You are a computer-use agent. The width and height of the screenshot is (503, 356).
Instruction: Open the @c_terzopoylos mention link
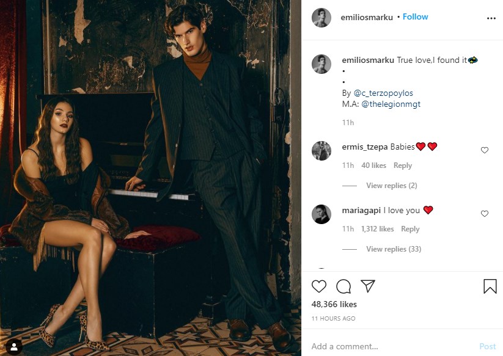point(383,93)
